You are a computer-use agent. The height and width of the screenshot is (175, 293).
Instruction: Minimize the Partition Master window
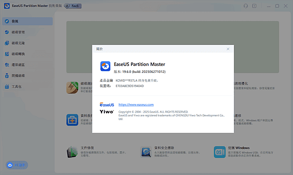tap(269, 6)
